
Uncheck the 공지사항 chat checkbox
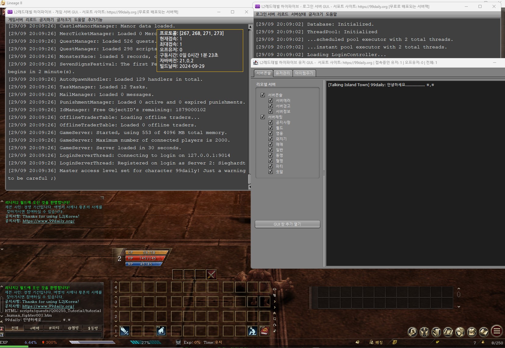pos(271,122)
